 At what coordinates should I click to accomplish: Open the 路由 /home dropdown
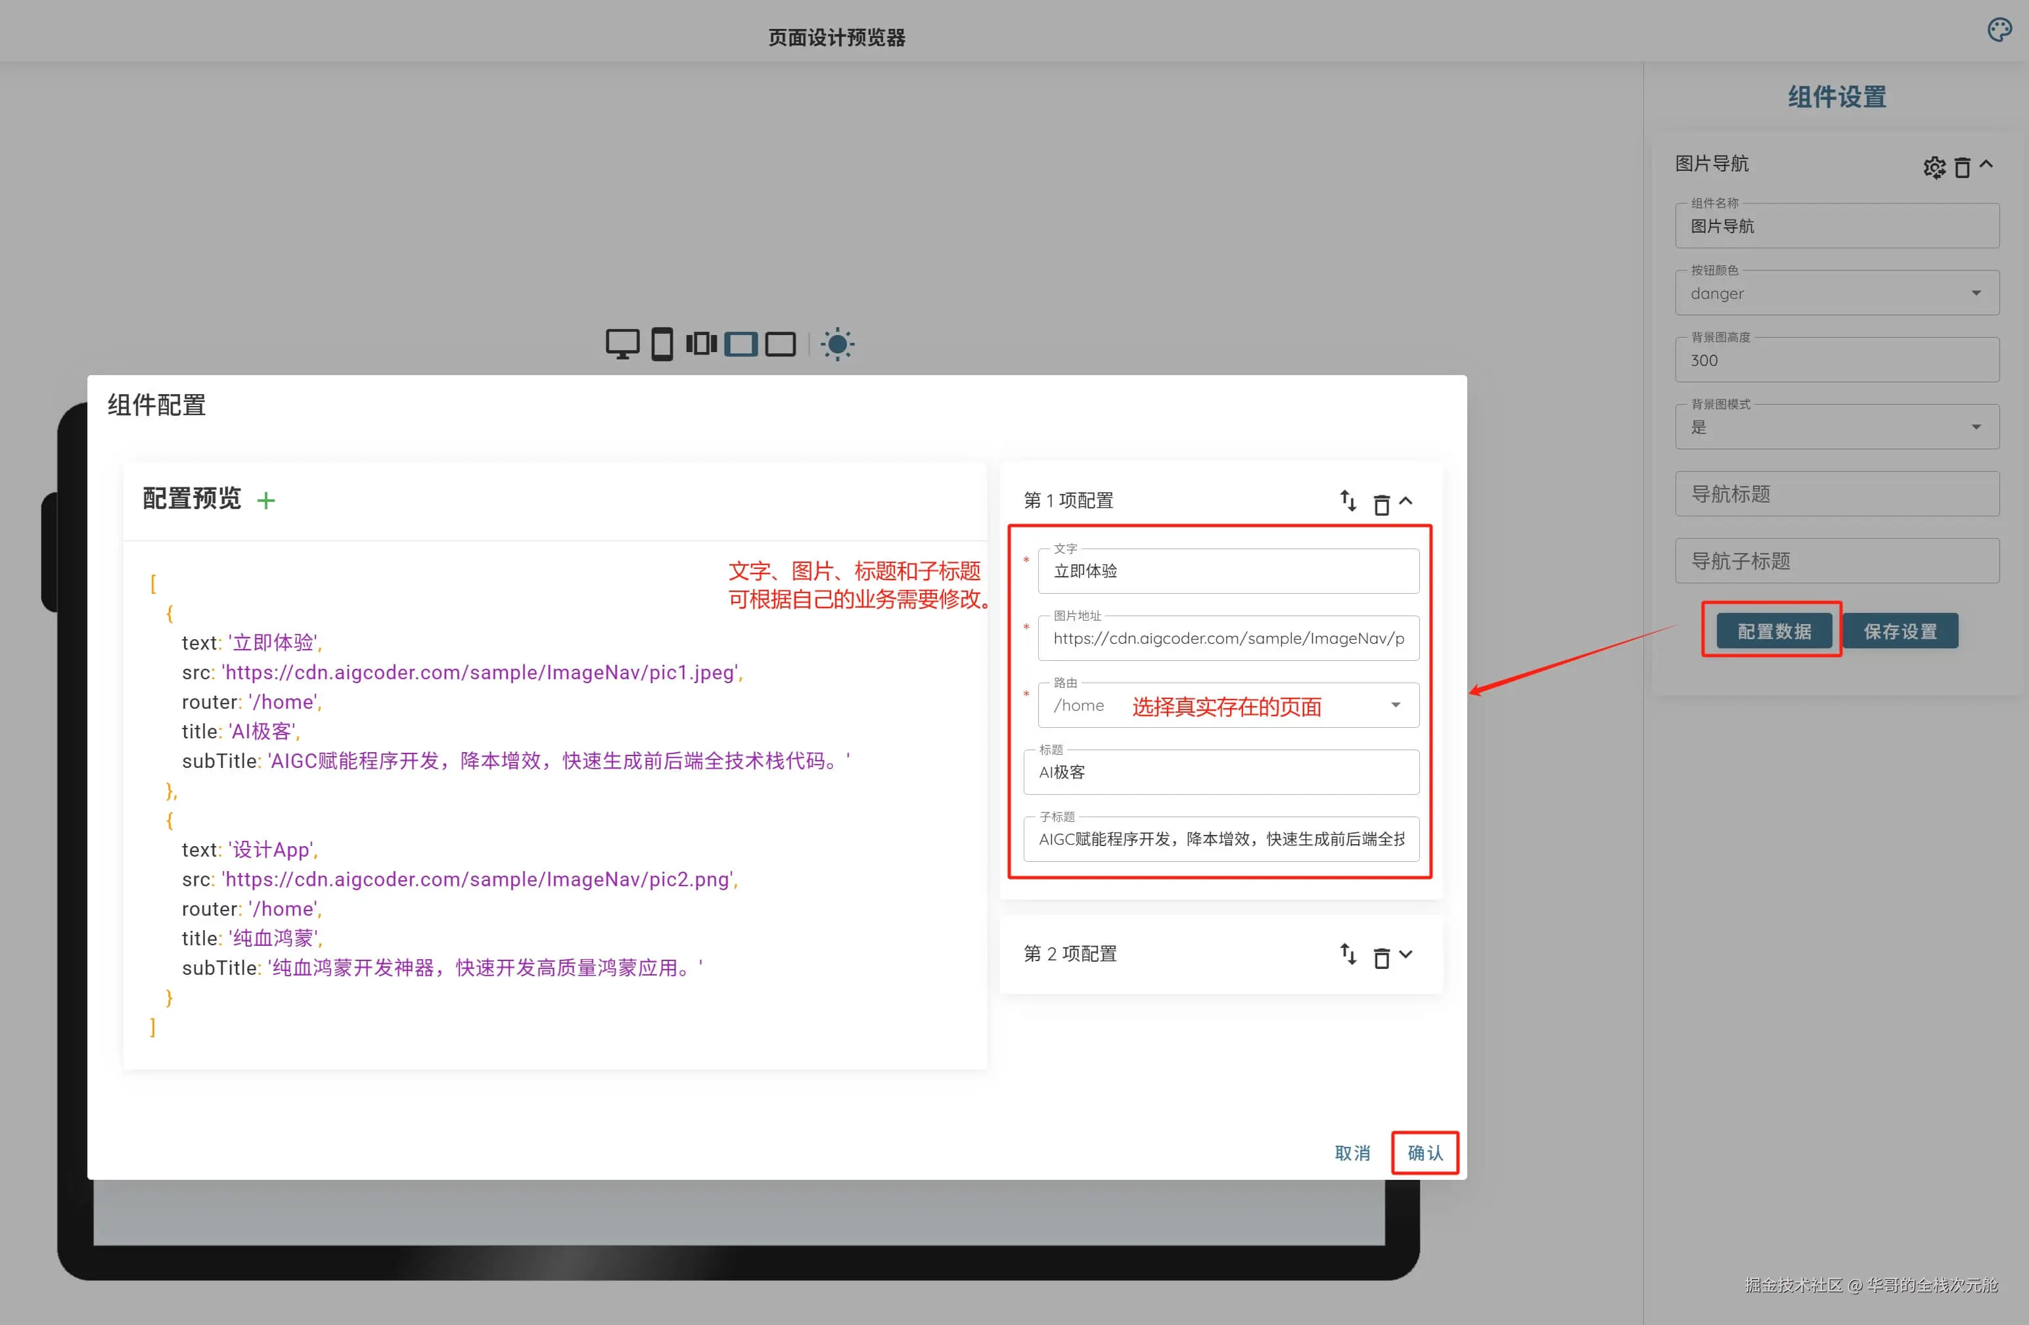(1396, 706)
